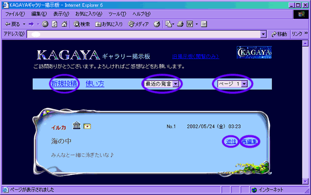Open the Tools (ツール) menu
311x195 pixels.
(117, 14)
